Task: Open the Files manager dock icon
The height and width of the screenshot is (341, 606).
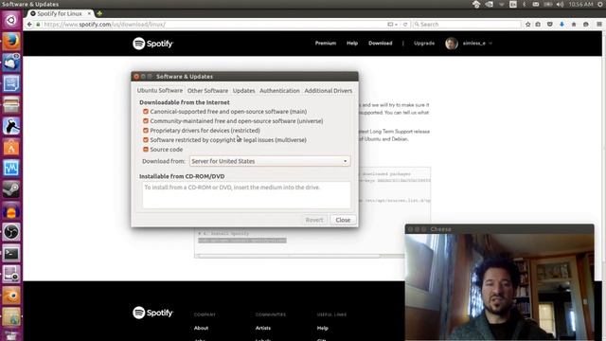Action: point(10,105)
